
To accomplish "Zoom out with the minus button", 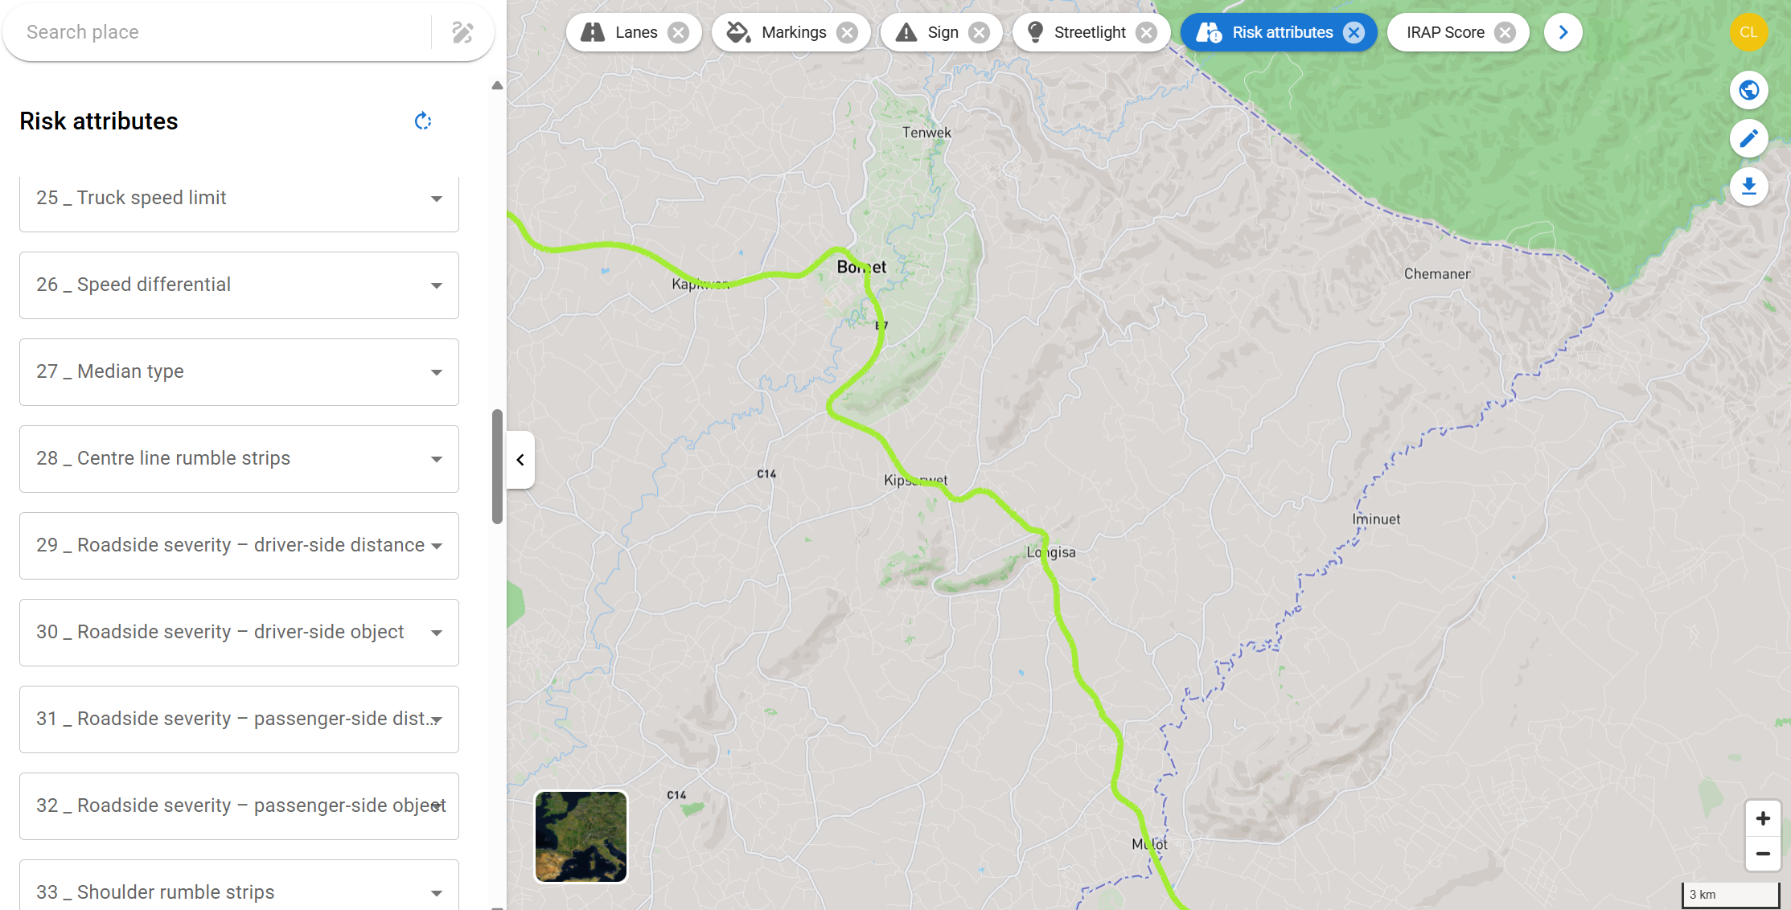I will pyautogui.click(x=1763, y=854).
